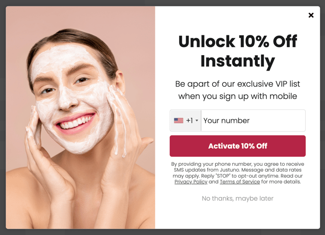
Task: Click the sign up with mobile line
Action: [x=238, y=96]
